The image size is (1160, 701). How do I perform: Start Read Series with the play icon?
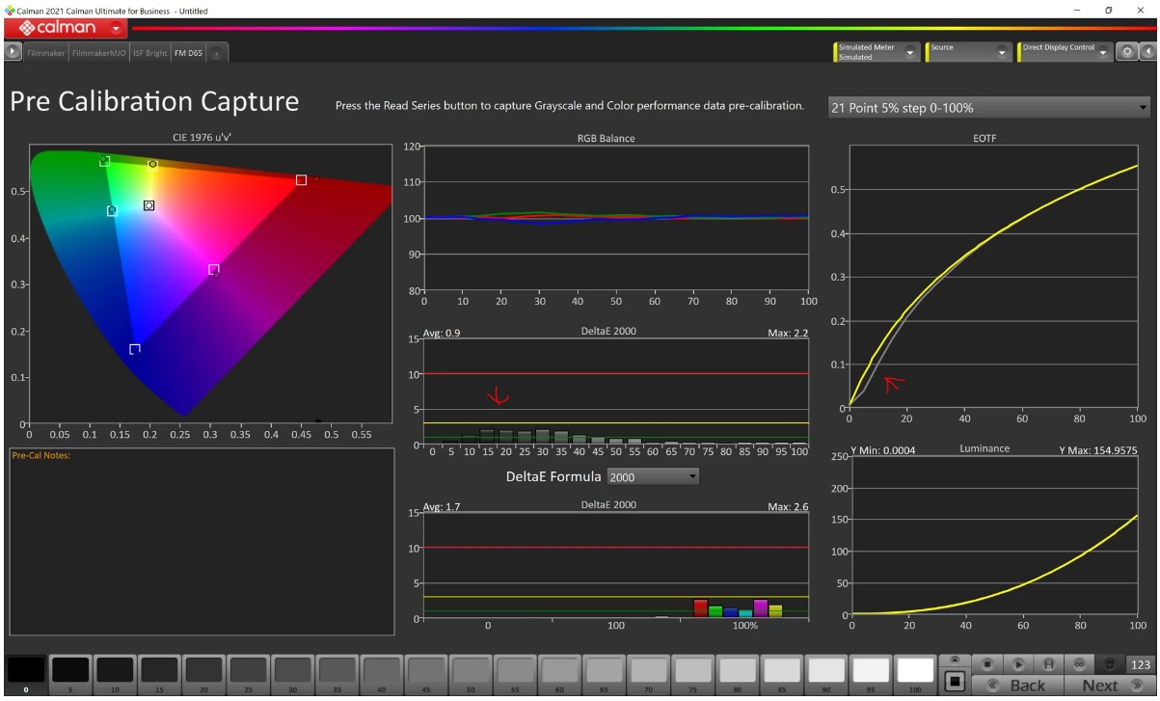click(1017, 663)
